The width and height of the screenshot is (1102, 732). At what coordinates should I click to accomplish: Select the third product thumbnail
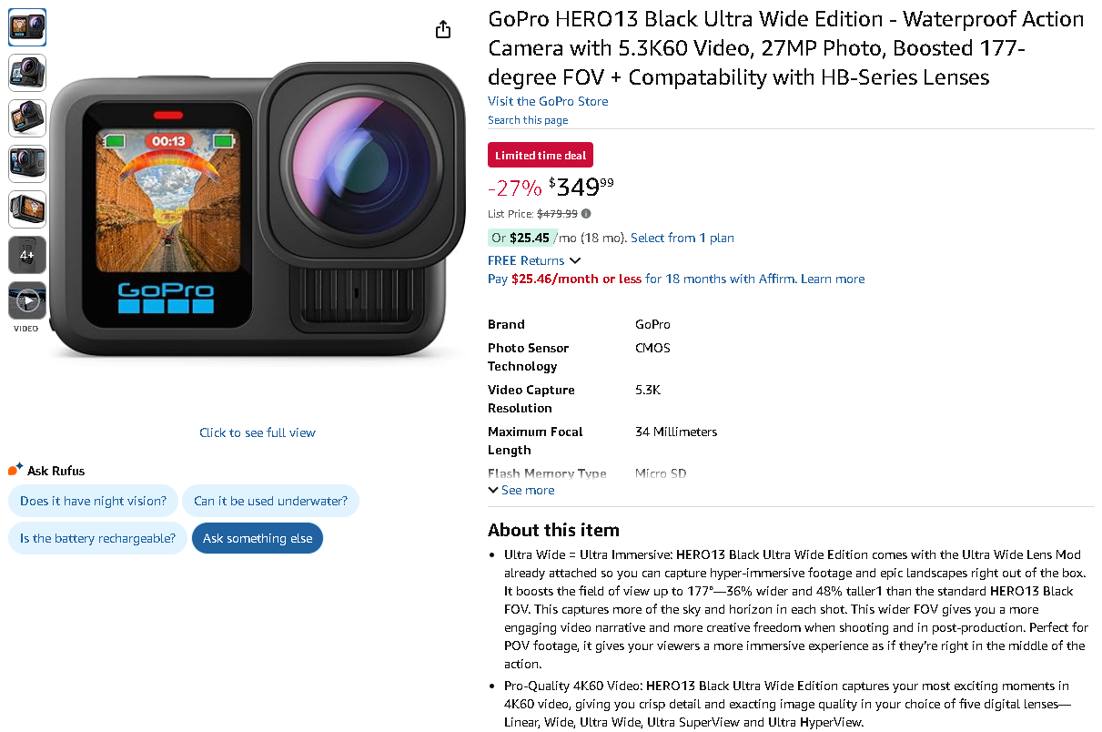[27, 118]
